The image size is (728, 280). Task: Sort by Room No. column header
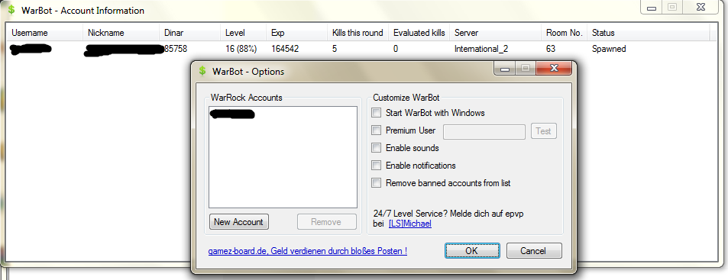565,33
